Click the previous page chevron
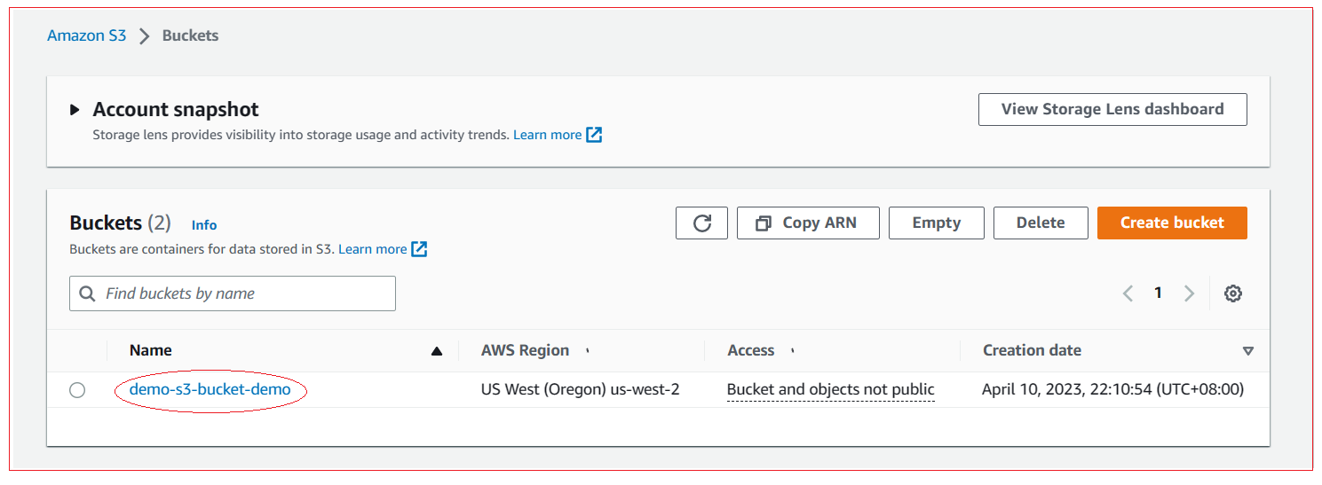Image resolution: width=1322 pixels, height=485 pixels. click(1128, 293)
